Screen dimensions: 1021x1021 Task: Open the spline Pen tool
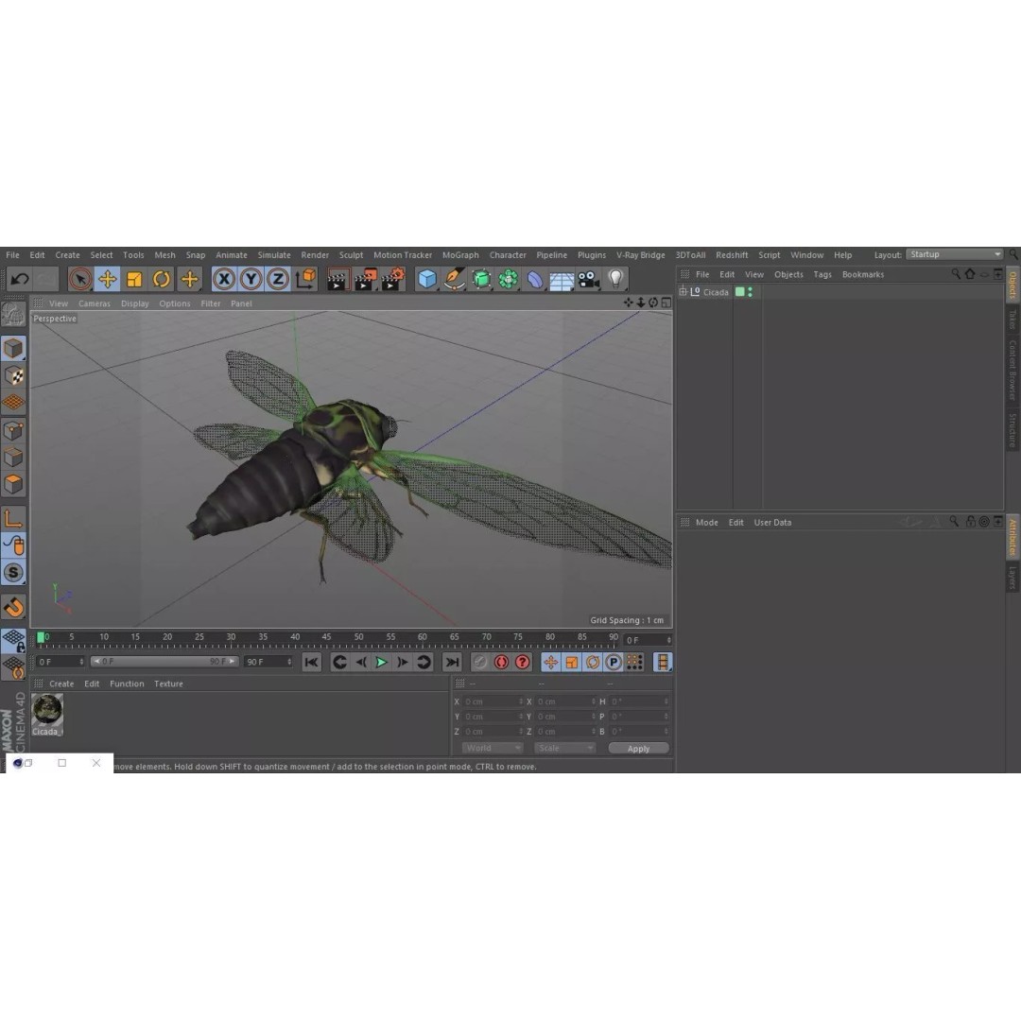click(x=455, y=279)
